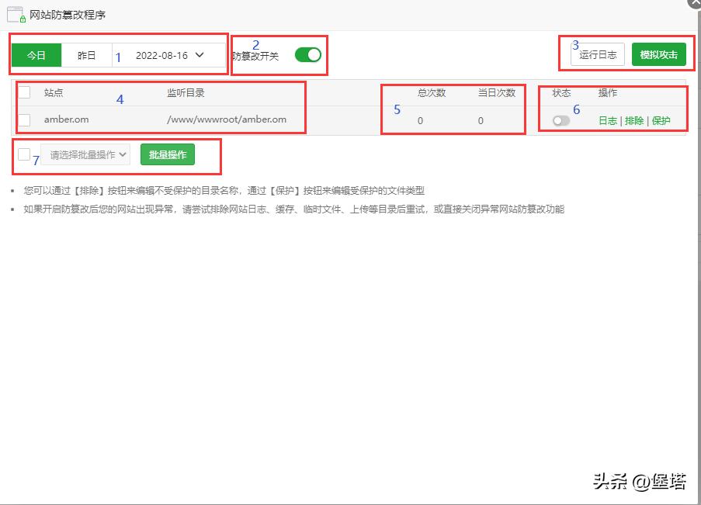Screen dimensions: 701x505
Task: Click the 日志 link for amber.om
Action: (x=609, y=121)
